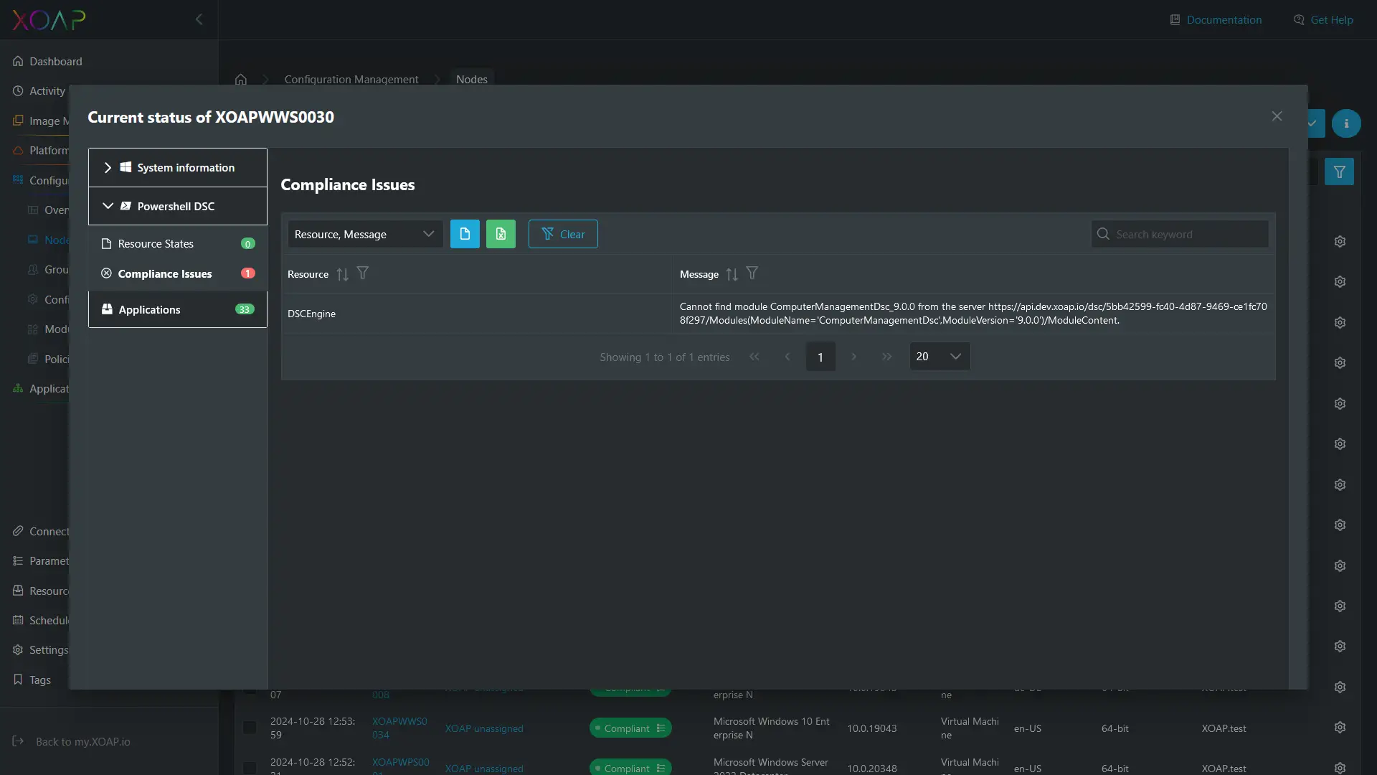
Task: Click the Nodes breadcrumb tab
Action: (472, 79)
